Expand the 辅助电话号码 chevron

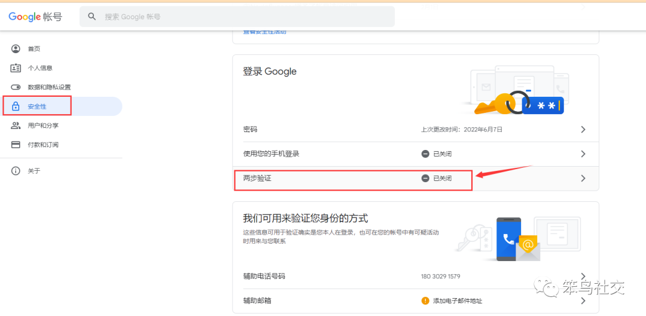pyautogui.click(x=583, y=276)
